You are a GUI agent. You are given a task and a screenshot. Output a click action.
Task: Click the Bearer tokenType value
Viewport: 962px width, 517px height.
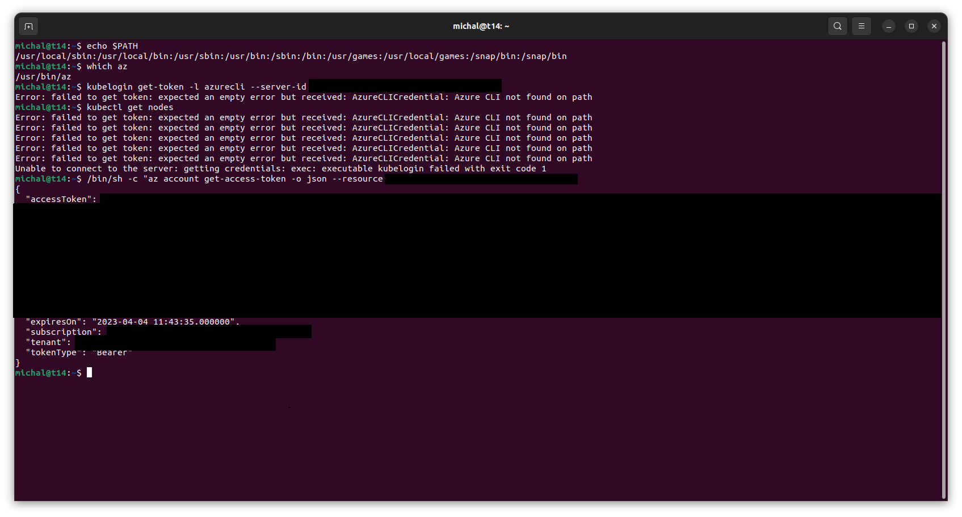pos(112,352)
